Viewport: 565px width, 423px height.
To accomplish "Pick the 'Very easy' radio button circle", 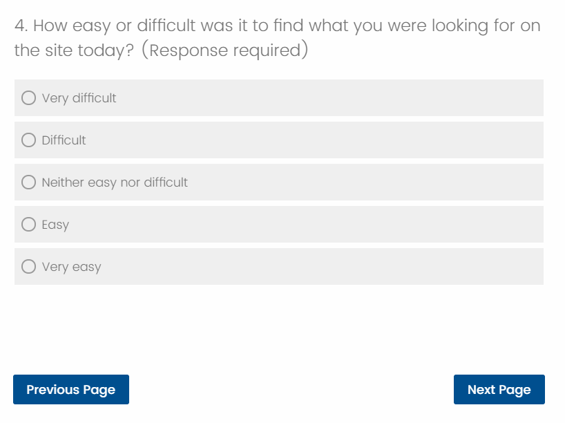I will tap(28, 267).
